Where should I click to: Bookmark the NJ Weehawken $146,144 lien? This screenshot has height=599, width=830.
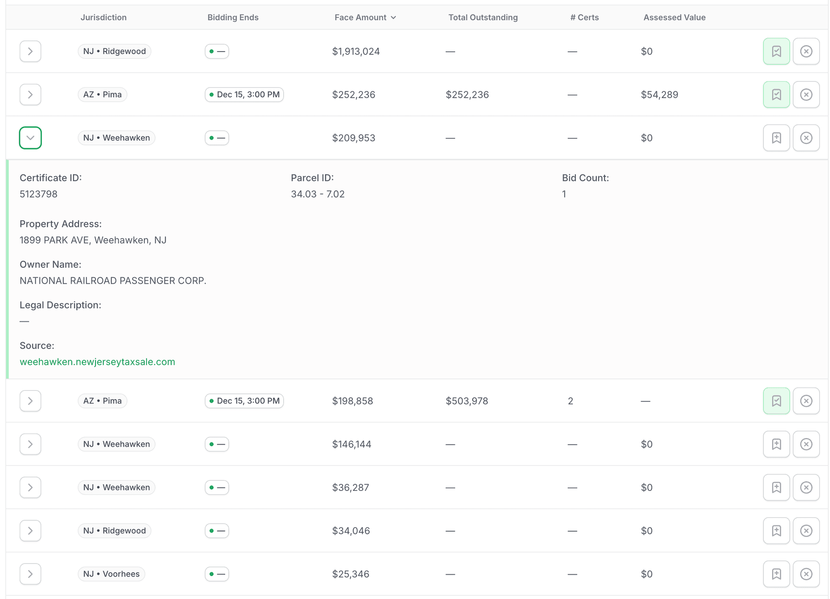tap(776, 444)
